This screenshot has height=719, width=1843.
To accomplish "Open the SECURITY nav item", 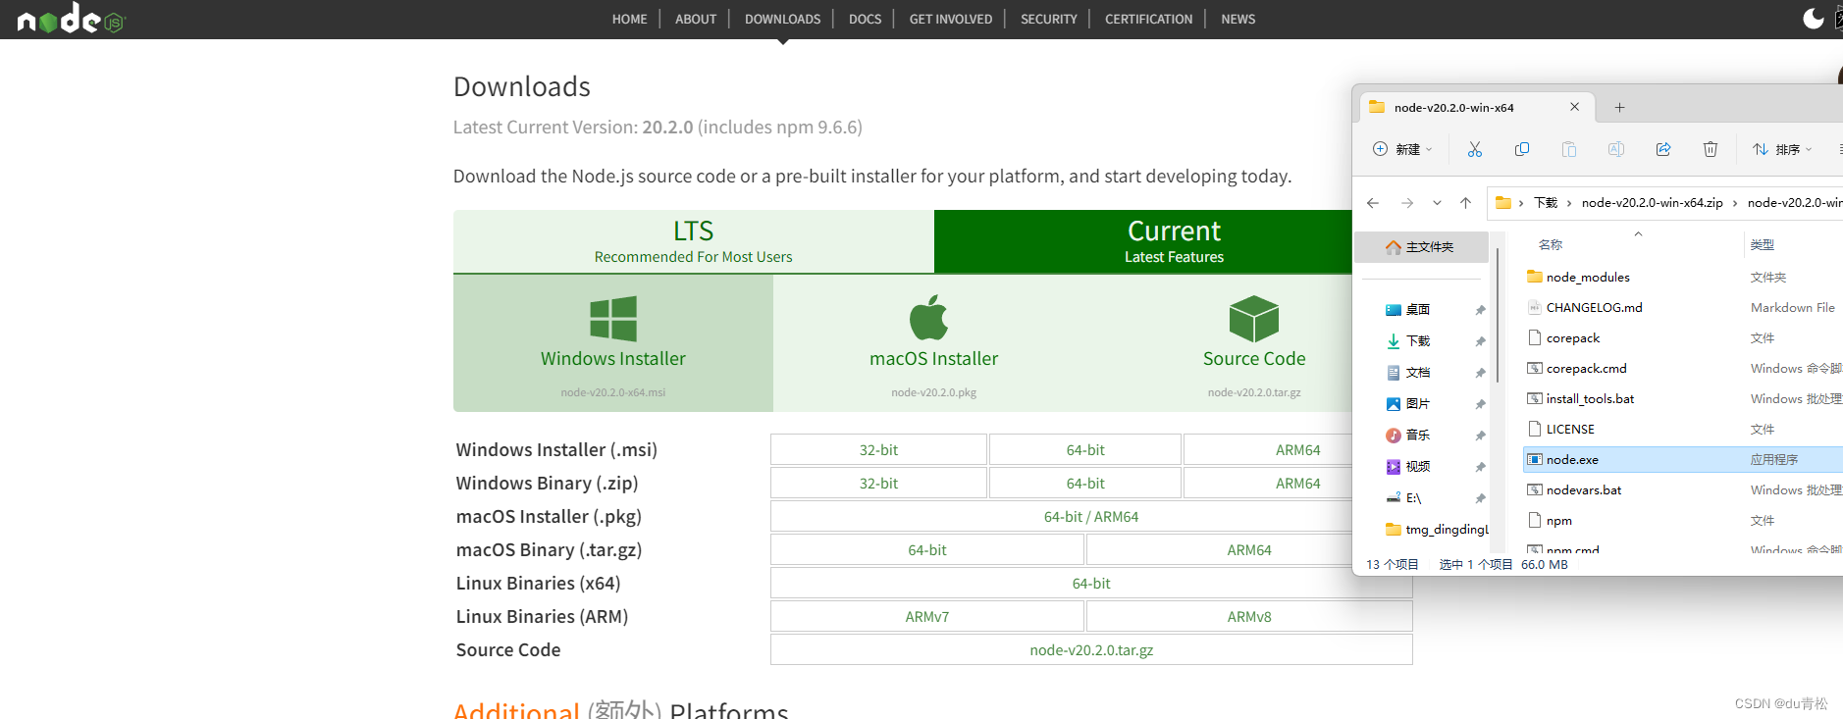I will coord(1048,19).
